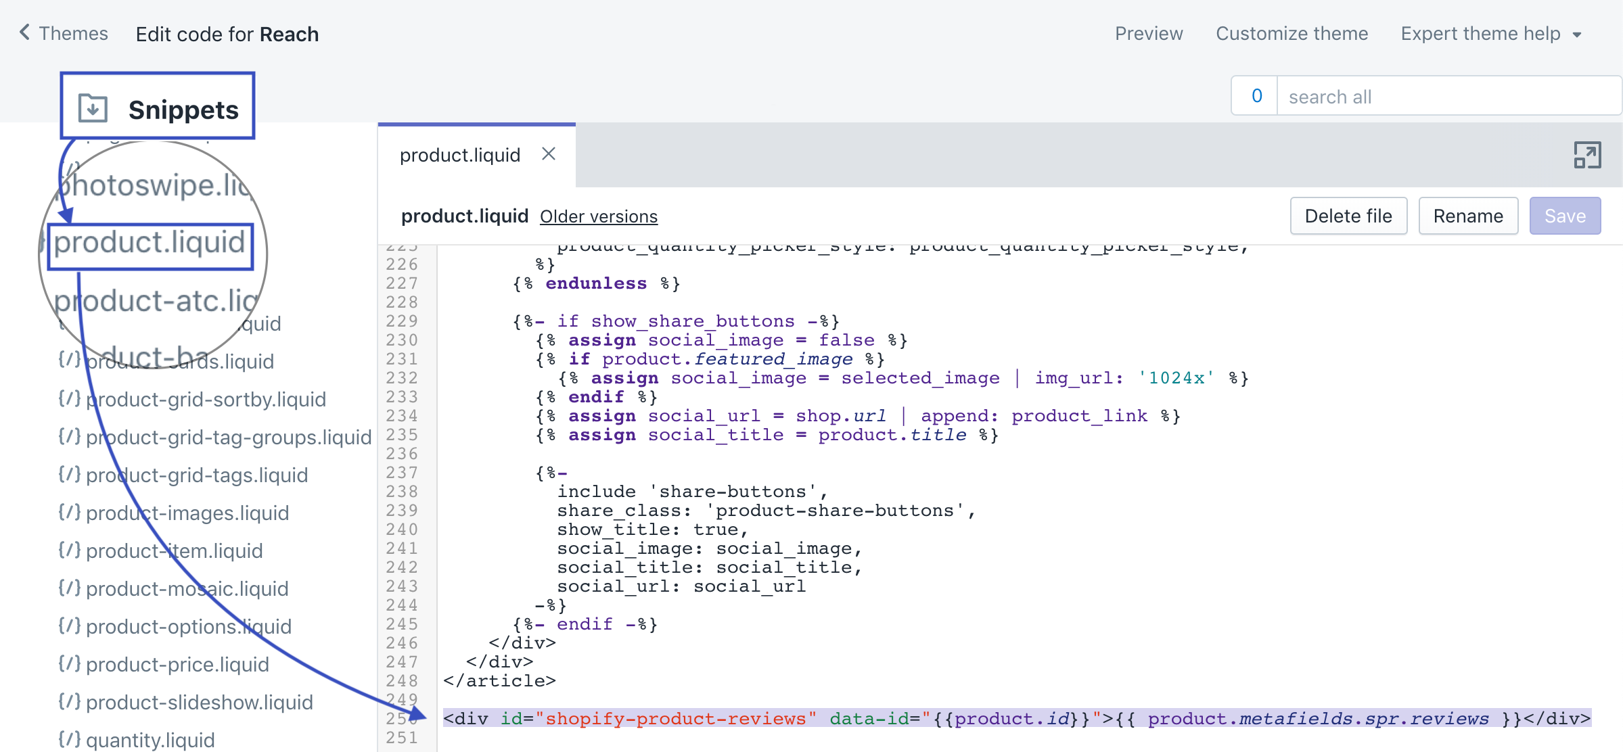This screenshot has width=1623, height=752.
Task: Click the 'assign social_url' code line
Action: [858, 416]
